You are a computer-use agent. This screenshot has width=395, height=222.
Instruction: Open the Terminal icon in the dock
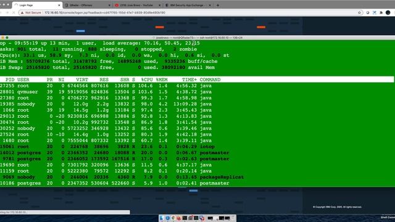(x=185, y=218)
